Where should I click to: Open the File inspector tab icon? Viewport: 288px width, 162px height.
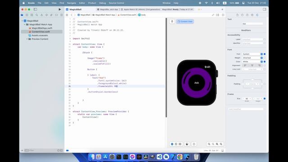tap(237, 15)
